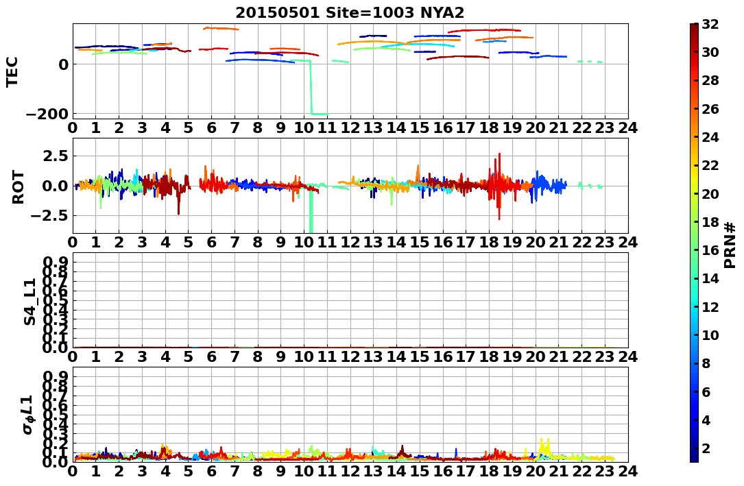744x486 pixels.
Task: Click the large red ROT spike near hour 18
Action: tap(499, 186)
